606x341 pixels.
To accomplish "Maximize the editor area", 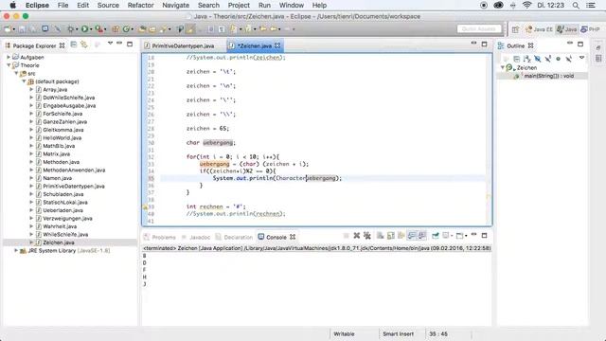I will pyautogui.click(x=484, y=45).
